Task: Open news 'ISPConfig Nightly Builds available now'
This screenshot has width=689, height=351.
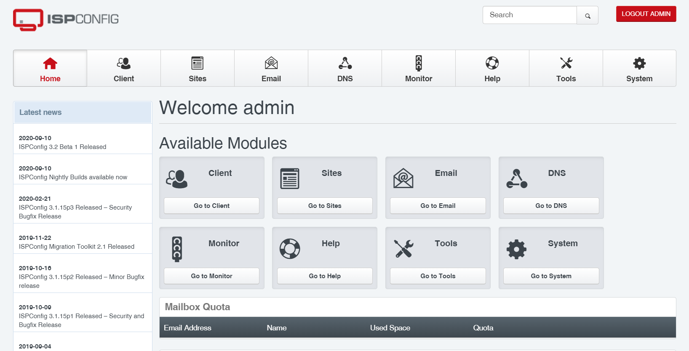Action: (73, 177)
